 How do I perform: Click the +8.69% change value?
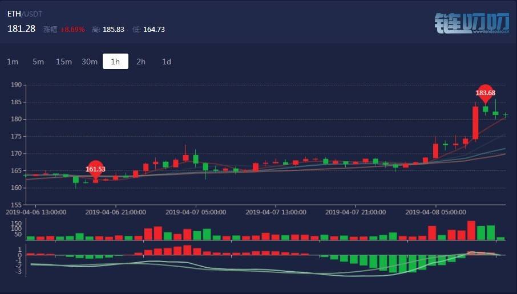pyautogui.click(x=72, y=29)
